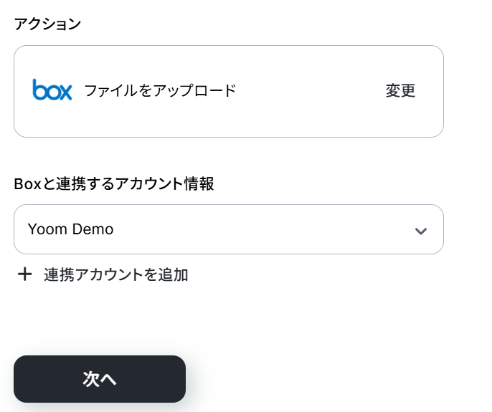492x412 pixels.
Task: Click 連携アカウントを追加 link
Action: [x=115, y=274]
